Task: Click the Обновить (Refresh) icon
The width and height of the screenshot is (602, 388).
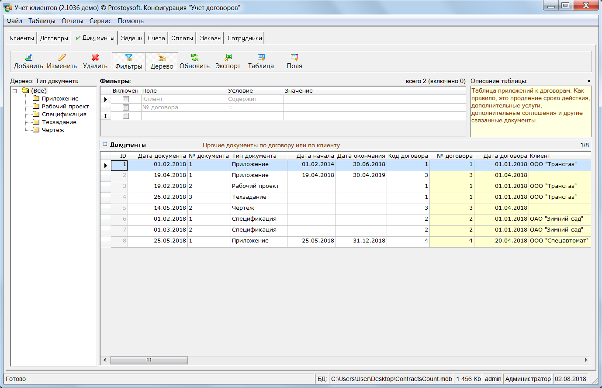Action: click(x=195, y=57)
